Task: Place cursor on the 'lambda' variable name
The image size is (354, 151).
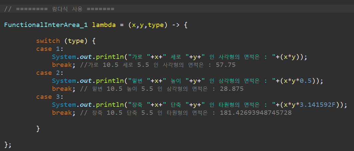Action: pyautogui.click(x=104, y=25)
